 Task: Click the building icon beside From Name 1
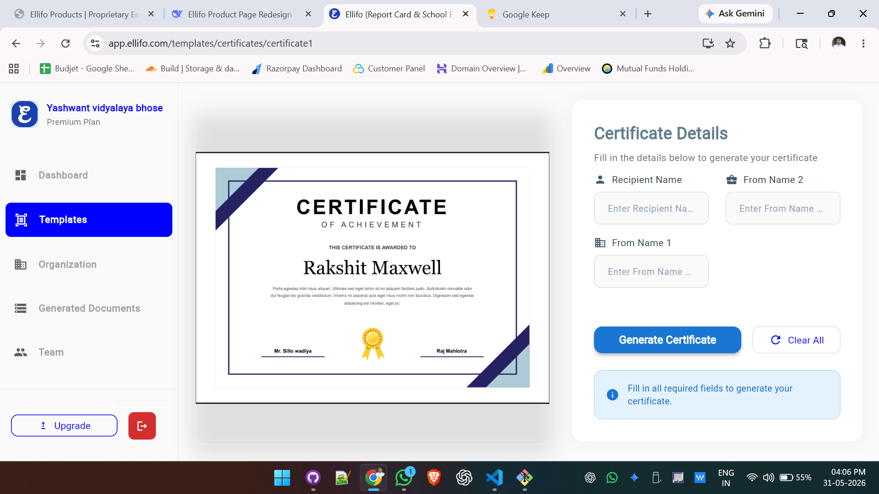600,243
